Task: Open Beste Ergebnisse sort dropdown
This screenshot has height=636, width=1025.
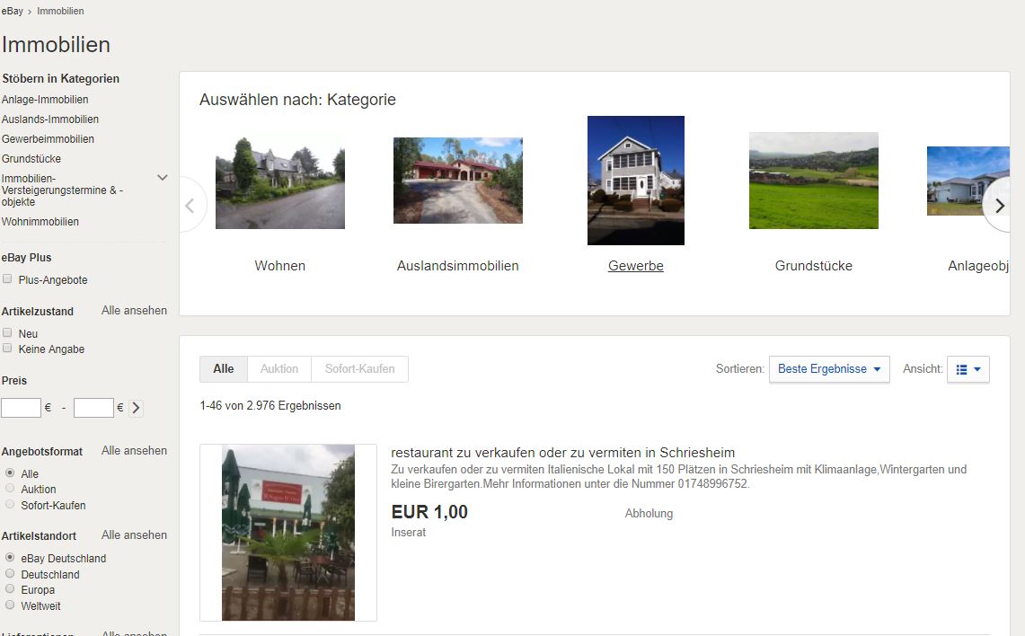Action: 829,369
